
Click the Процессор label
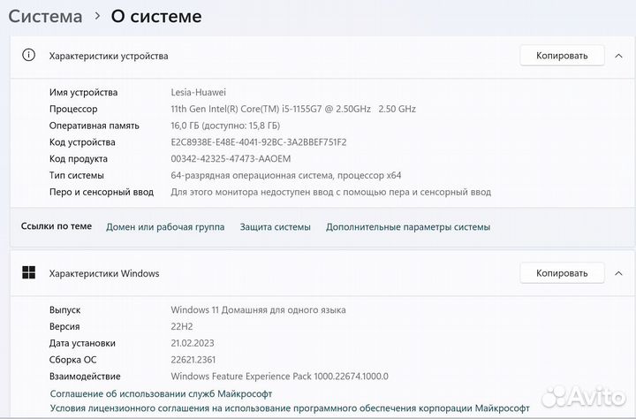pyautogui.click(x=73, y=109)
